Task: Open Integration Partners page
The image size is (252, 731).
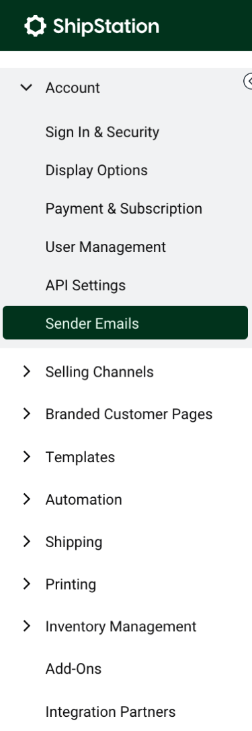Action: click(110, 712)
